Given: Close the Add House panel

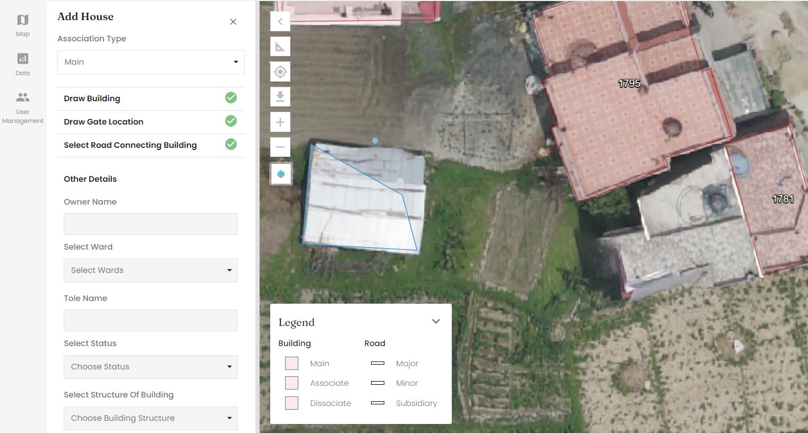Looking at the screenshot, I should point(233,22).
